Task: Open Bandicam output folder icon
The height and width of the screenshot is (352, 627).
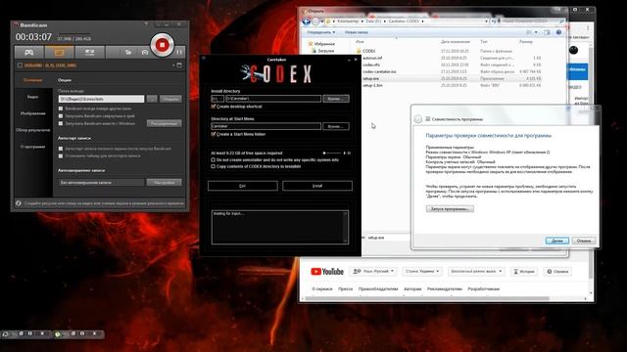Action: tap(128, 52)
